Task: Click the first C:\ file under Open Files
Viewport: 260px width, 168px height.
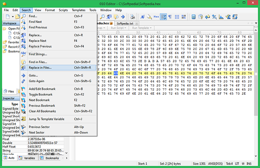Action: click(x=14, y=33)
